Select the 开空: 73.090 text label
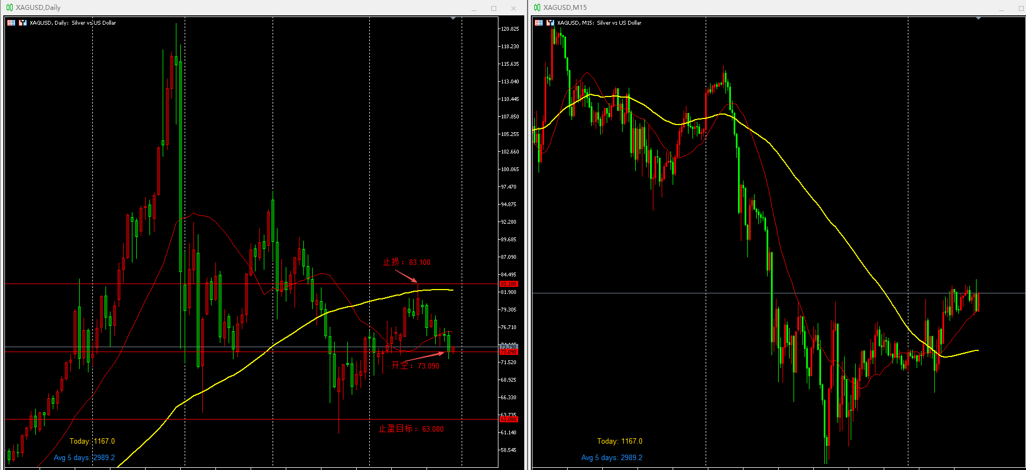Image resolution: width=1026 pixels, height=470 pixels. coord(415,366)
